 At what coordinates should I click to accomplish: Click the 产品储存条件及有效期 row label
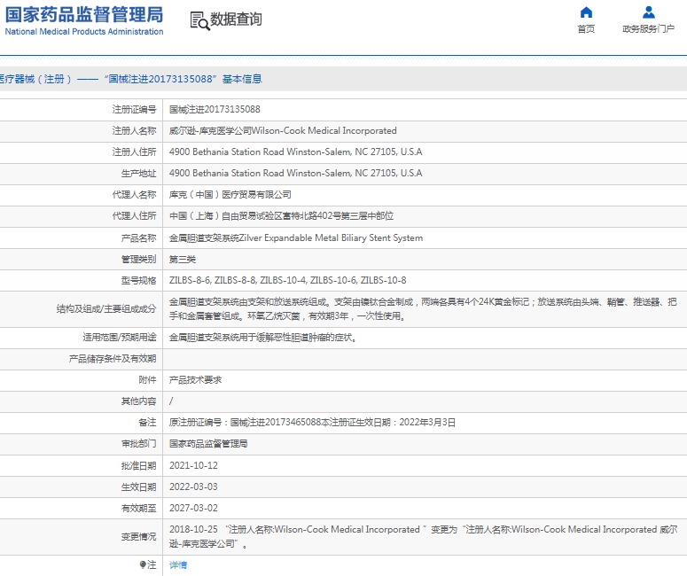click(113, 359)
